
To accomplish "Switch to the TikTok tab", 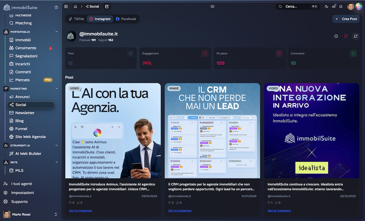I will point(76,19).
